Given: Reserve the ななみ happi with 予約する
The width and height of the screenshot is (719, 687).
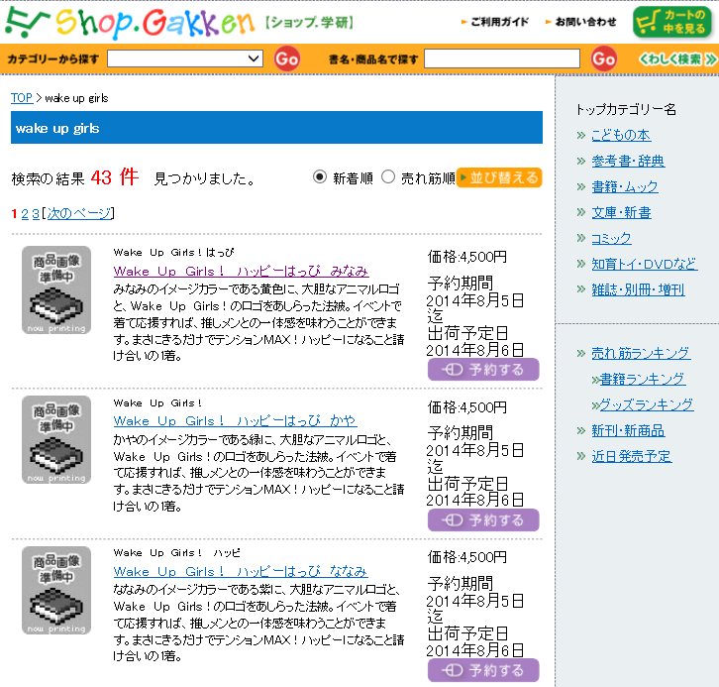Looking at the screenshot, I should (x=483, y=670).
